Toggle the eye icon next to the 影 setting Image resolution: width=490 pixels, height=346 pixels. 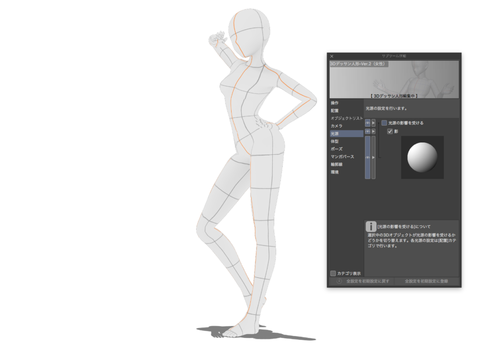point(367,130)
